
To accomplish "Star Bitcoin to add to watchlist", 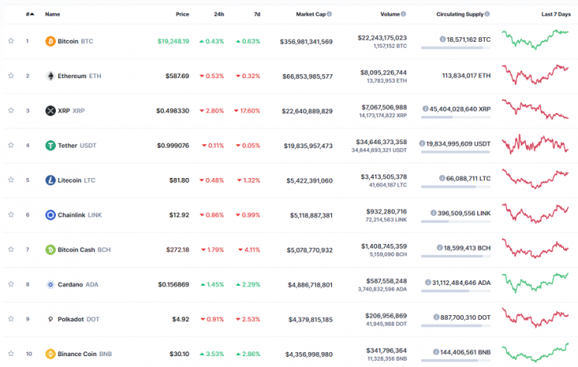I will click(x=11, y=41).
